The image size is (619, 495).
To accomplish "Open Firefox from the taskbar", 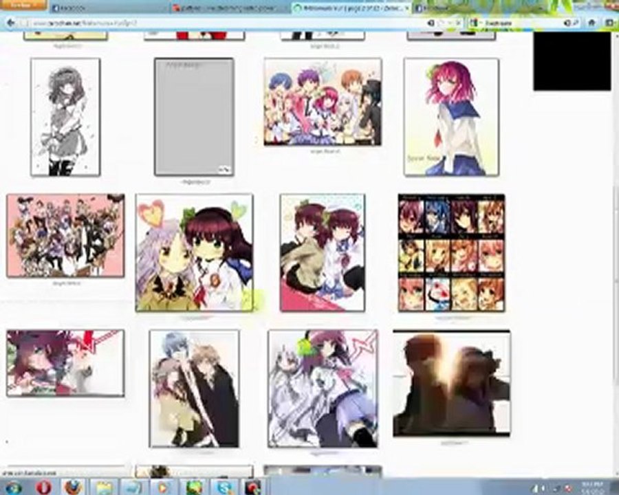I will click(74, 487).
